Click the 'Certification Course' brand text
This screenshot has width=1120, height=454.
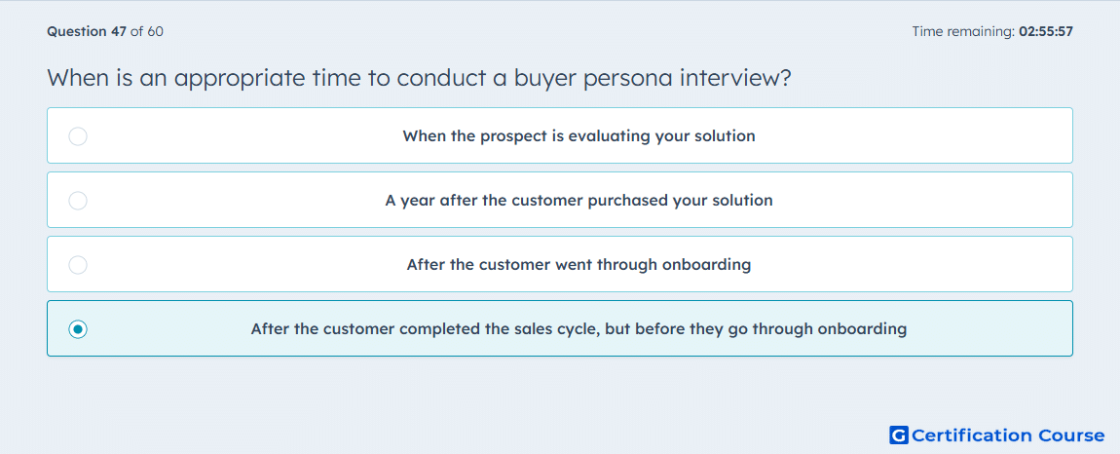coord(1008,435)
